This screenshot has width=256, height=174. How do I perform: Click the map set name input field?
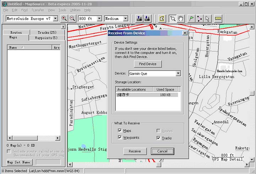pos(48,162)
